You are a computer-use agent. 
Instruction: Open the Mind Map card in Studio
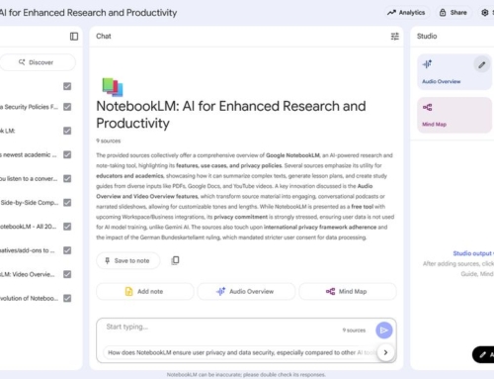click(x=454, y=115)
